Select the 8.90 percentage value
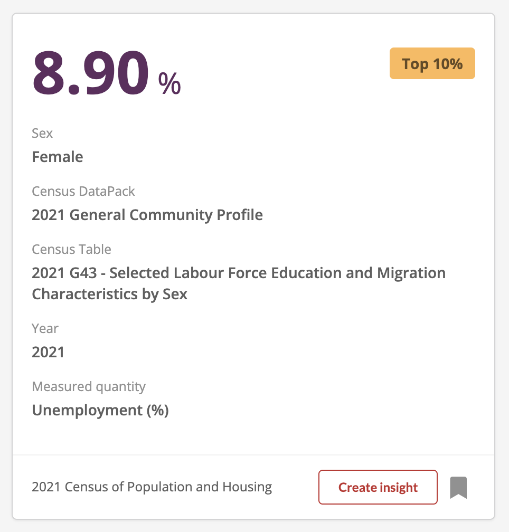The width and height of the screenshot is (509, 532). [91, 73]
